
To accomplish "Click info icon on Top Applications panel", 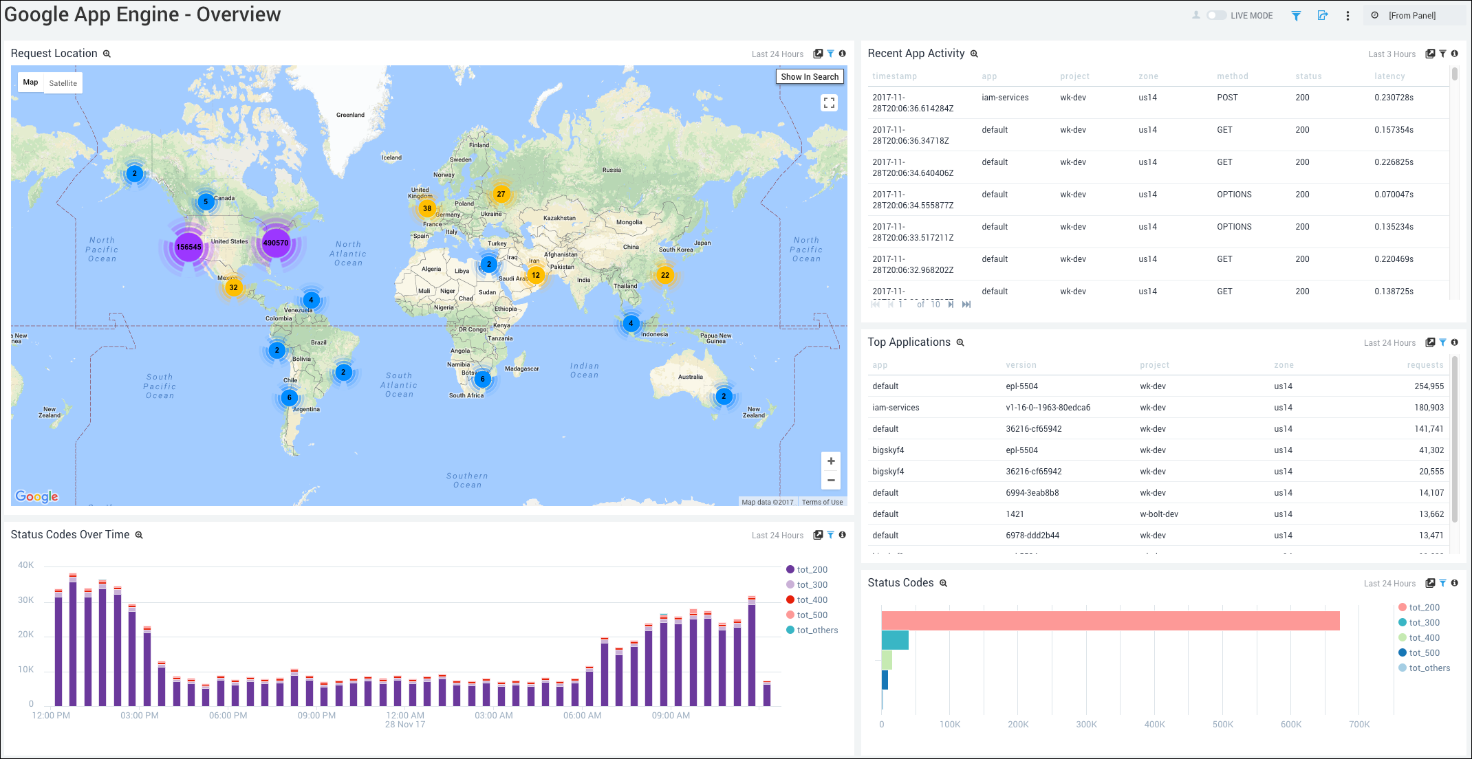I will [x=1454, y=342].
